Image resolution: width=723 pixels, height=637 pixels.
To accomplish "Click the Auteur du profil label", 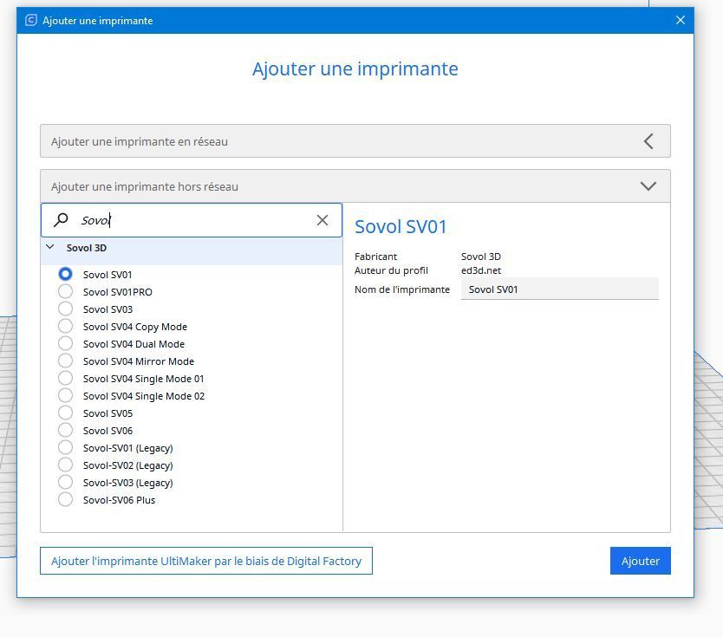I will click(391, 270).
